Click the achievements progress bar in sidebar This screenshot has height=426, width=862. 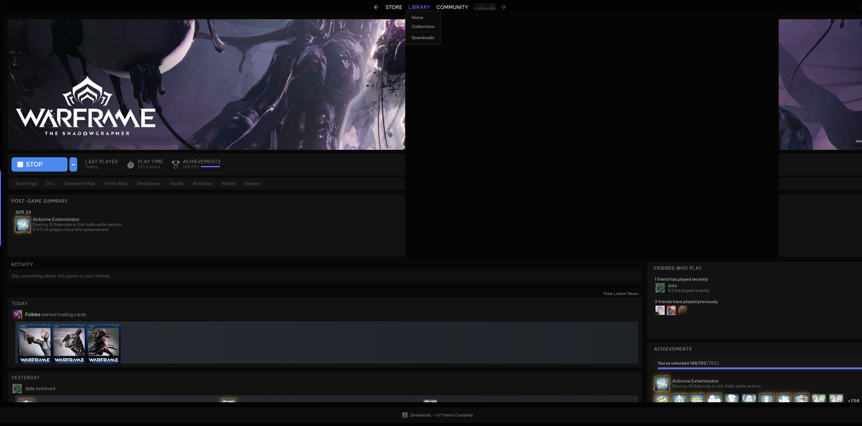point(756,368)
